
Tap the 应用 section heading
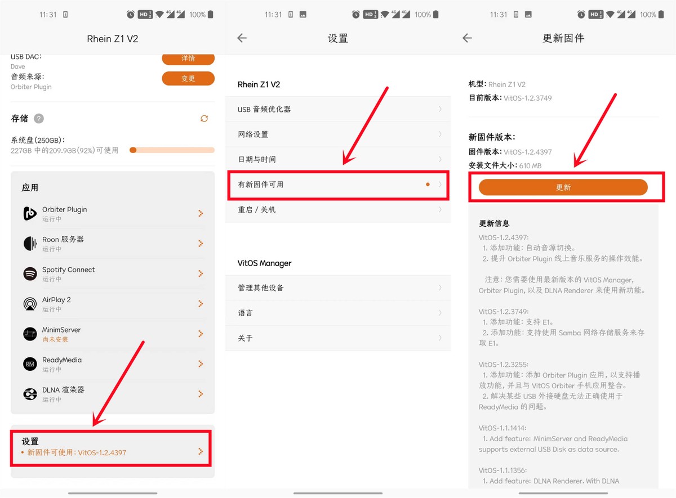click(30, 187)
